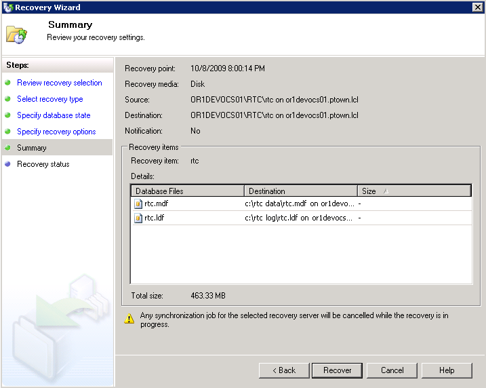486x388 pixels.
Task: Click the Summary page heading
Action: (70, 25)
